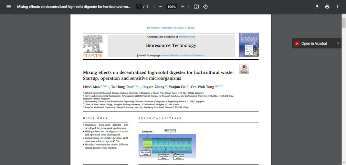Viewport: 346px width, 165px height.
Task: Click the 'Inlet helical ribbon' figure label
Action: (x=145, y=153)
